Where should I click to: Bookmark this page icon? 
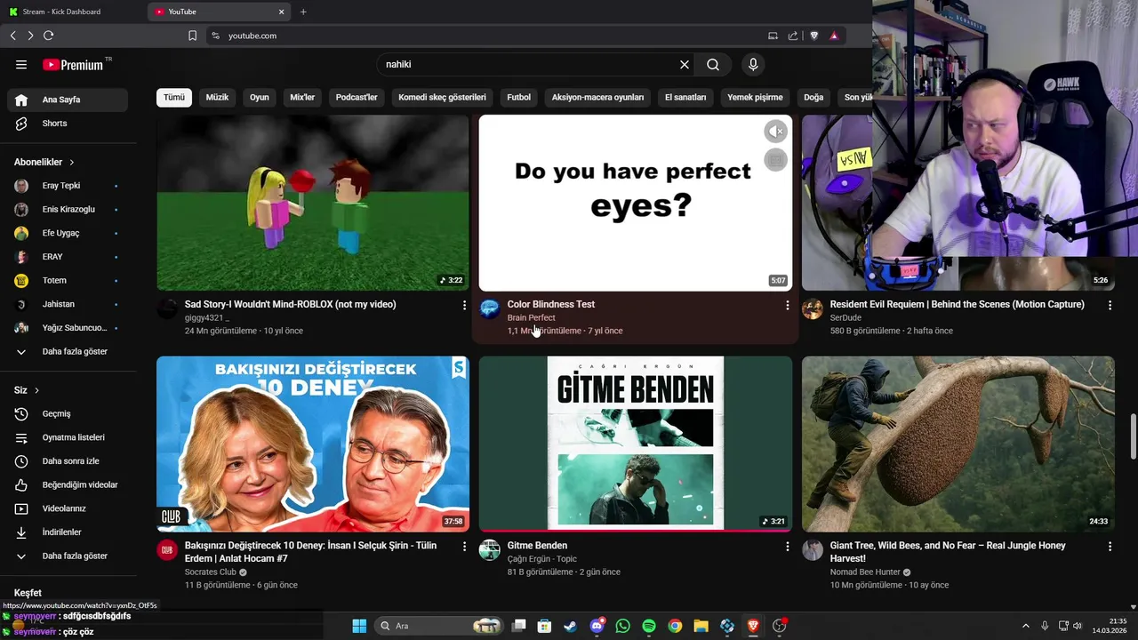192,36
